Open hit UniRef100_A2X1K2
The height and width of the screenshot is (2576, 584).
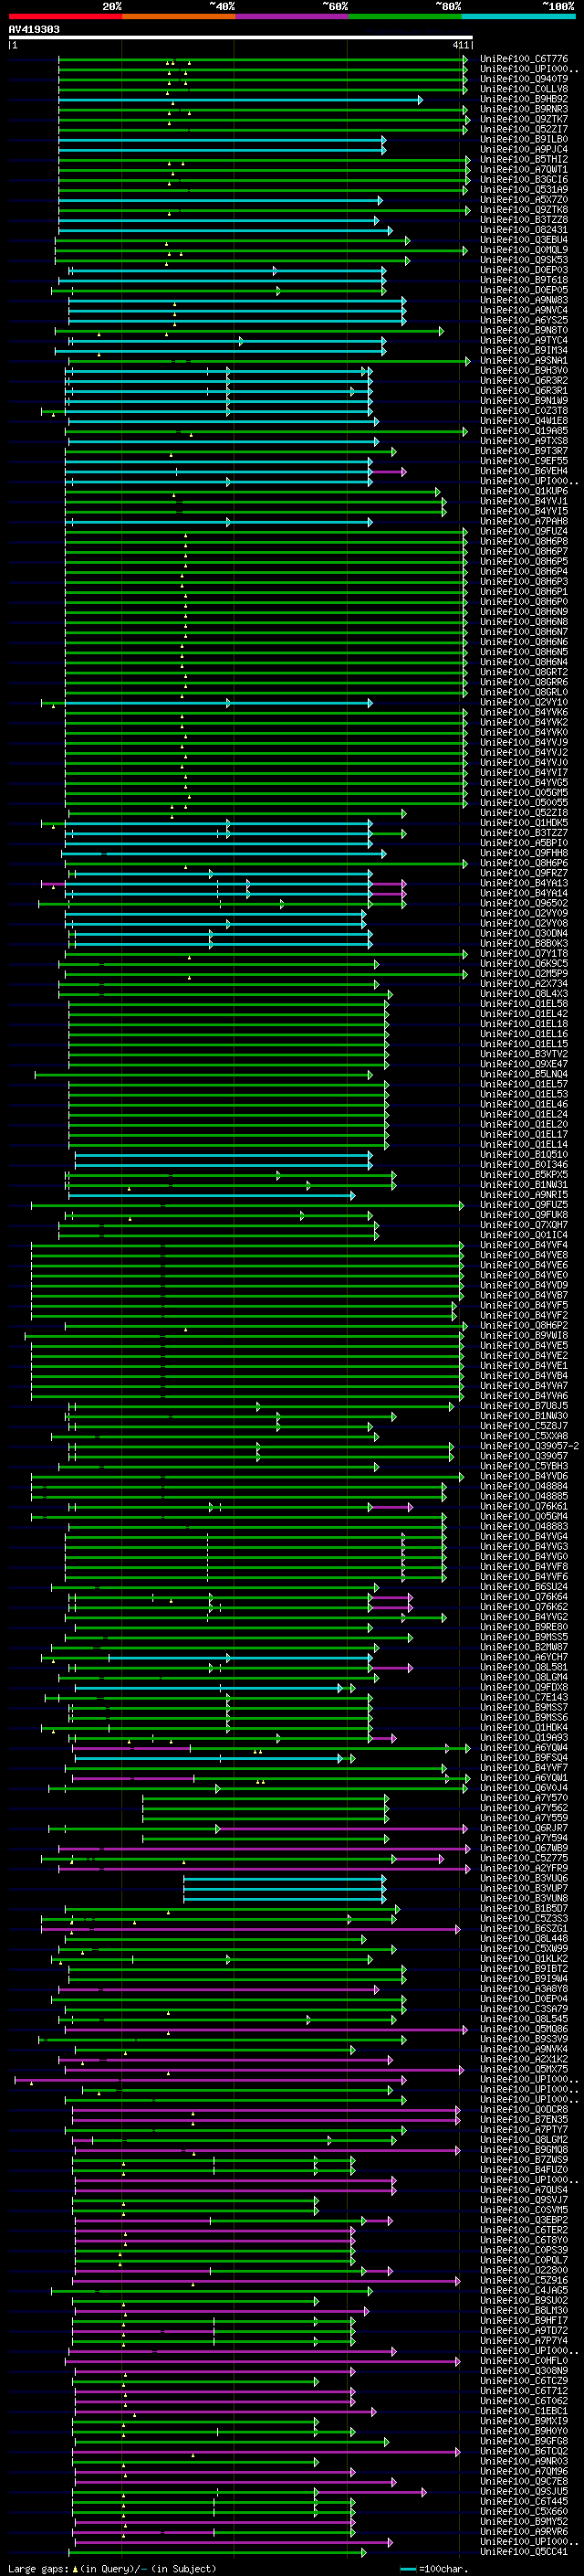tap(523, 2059)
